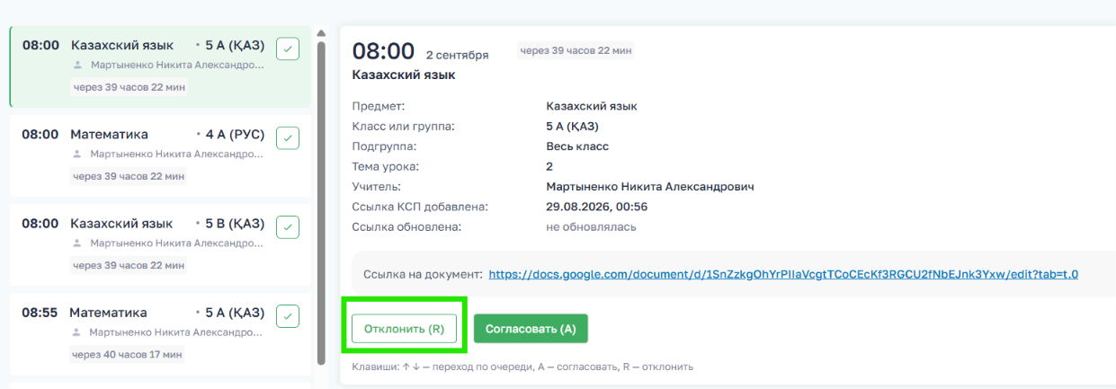Click the lesson list vertical scrollbar
Image resolution: width=1116 pixels, height=389 pixels.
point(321,202)
